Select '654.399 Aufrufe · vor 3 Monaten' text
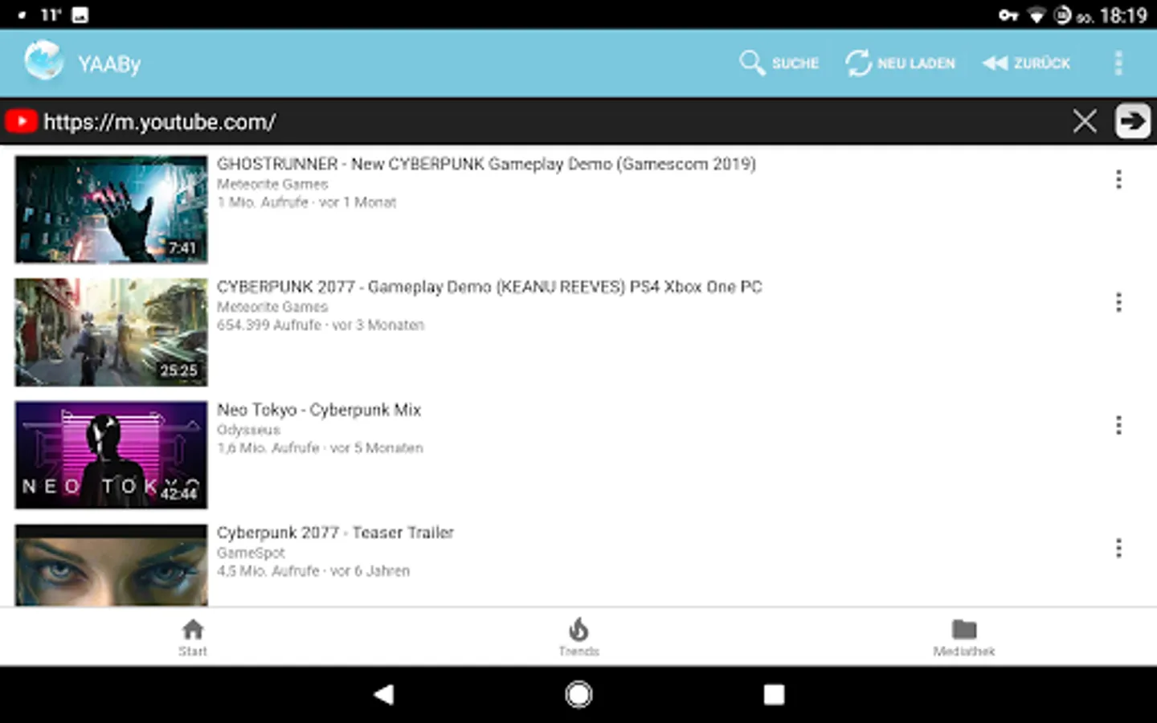 coord(321,325)
